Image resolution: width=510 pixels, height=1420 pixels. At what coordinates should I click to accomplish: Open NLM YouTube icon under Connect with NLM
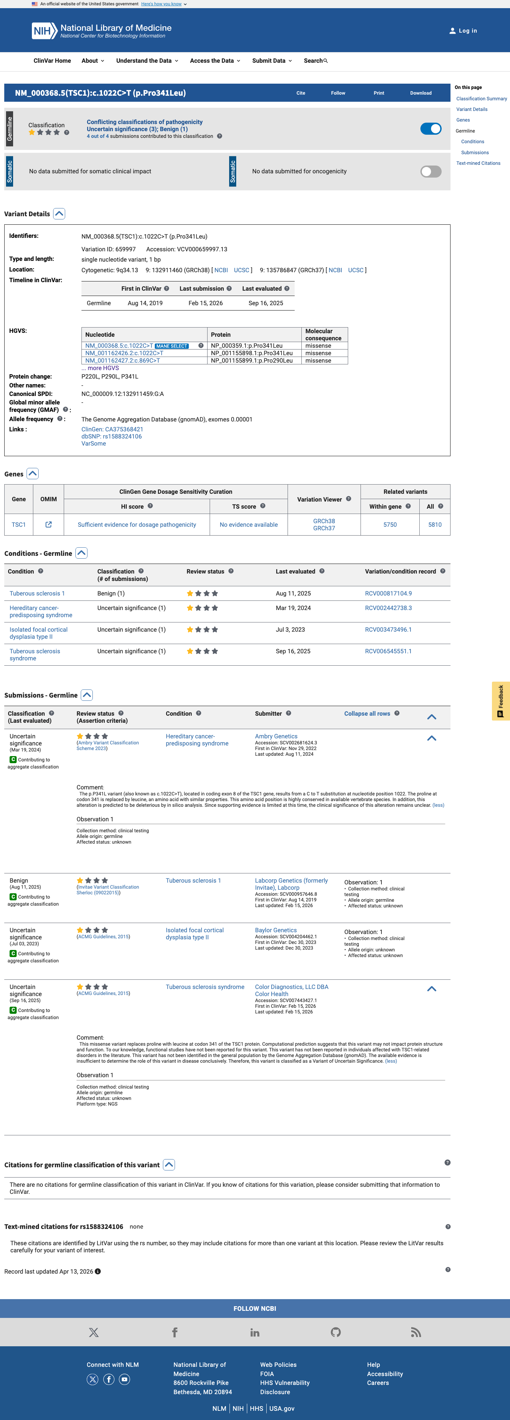124,1379
